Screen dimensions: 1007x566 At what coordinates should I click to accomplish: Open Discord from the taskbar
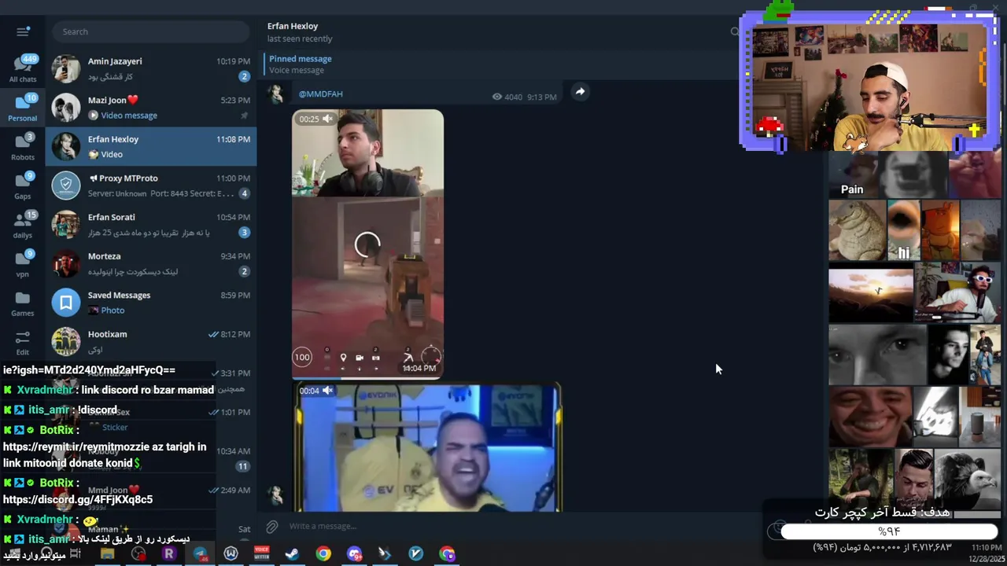click(354, 554)
